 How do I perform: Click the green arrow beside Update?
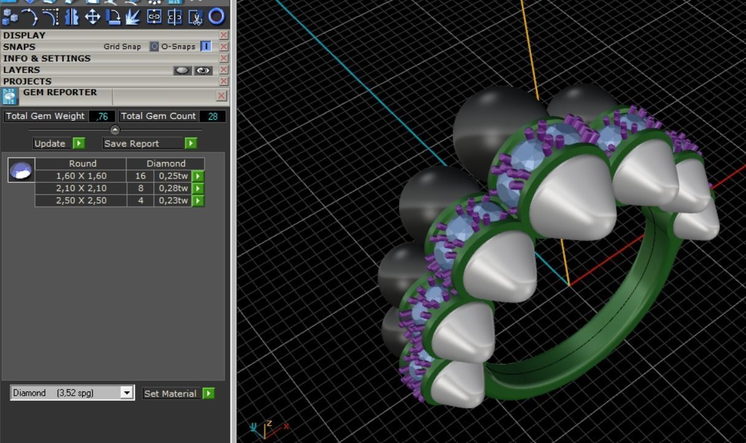(x=79, y=144)
